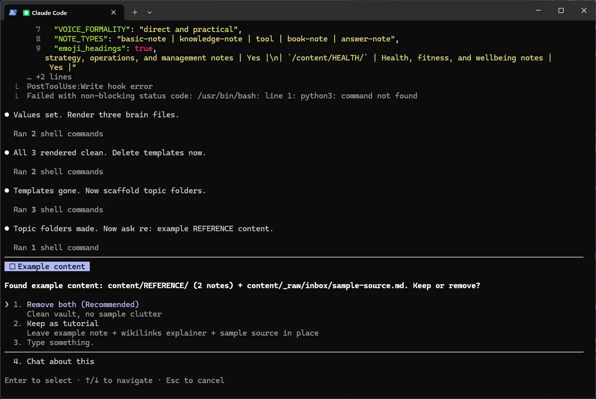Viewport: 596px width, 399px height.
Task: Close the terminal window
Action: (x=584, y=10)
